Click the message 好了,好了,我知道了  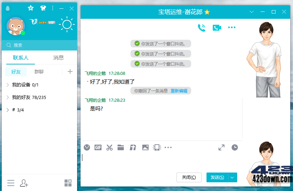click(112, 82)
